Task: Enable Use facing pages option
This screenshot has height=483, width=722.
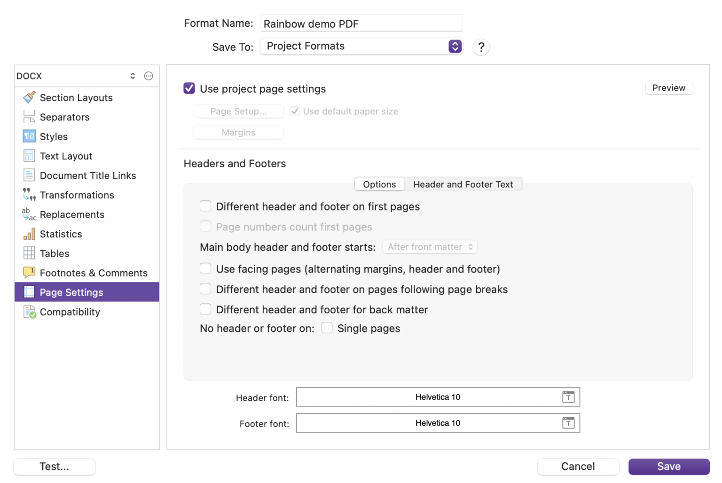Action: pyautogui.click(x=205, y=268)
